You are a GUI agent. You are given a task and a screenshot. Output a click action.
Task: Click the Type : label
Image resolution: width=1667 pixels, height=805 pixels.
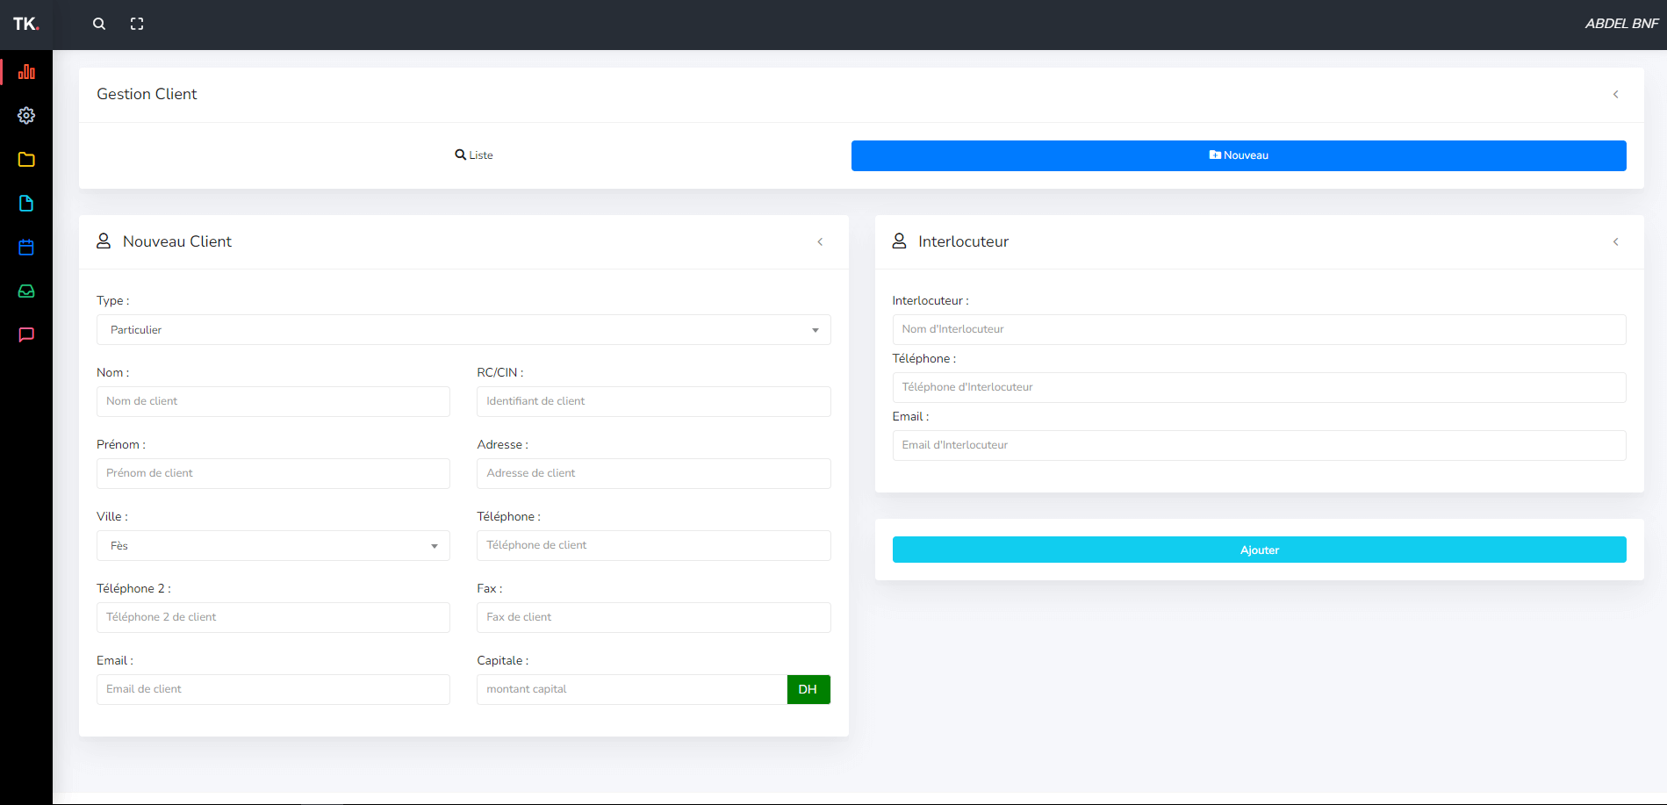tap(113, 300)
